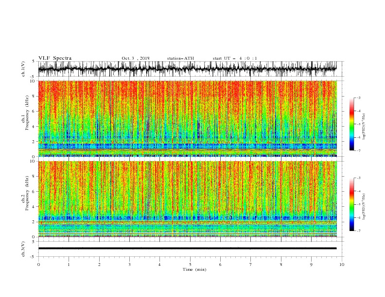This screenshot has height=297, width=385.
Task: Click the 'VLF Spectra' title text
Action: coord(55,58)
